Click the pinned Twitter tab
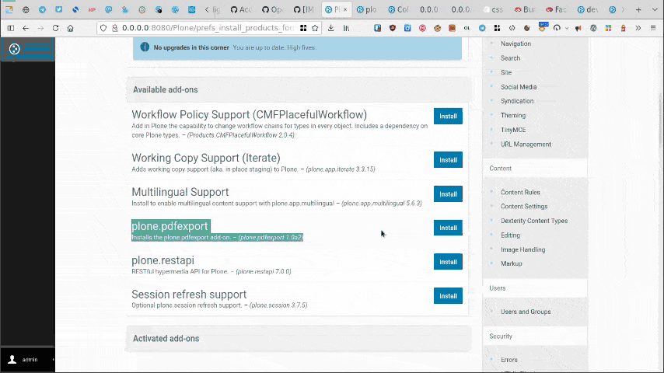Screen dimensions: 664x373 [x=59, y=9]
